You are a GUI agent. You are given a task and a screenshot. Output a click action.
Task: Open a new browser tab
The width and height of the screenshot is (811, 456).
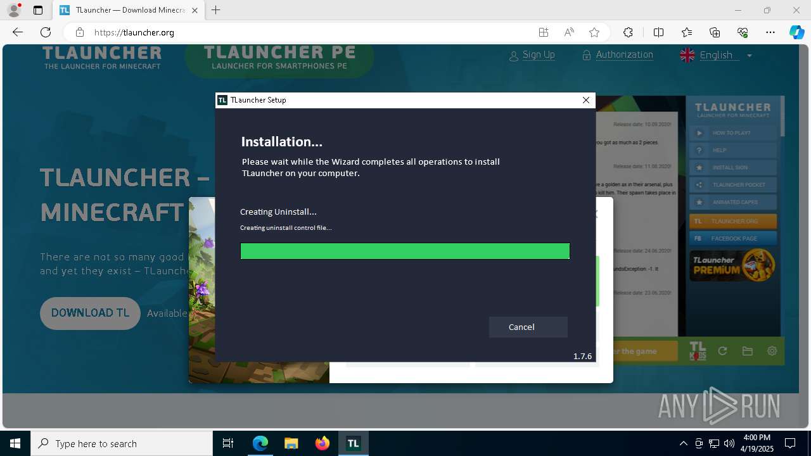216,10
